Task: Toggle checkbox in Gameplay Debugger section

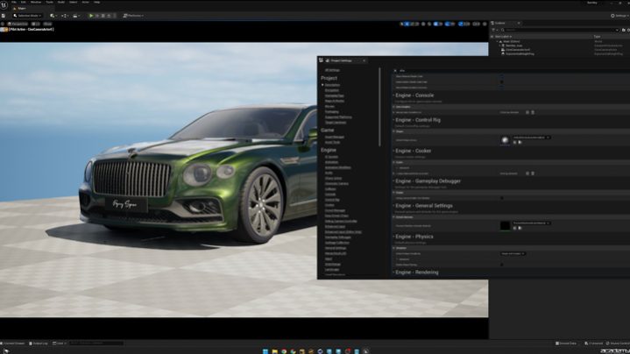Action: (x=502, y=198)
